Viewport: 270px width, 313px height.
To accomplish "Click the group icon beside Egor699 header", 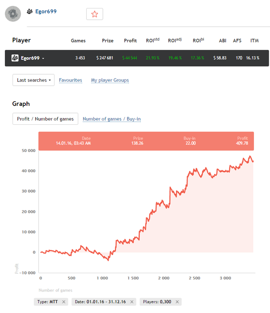I will point(30,11).
